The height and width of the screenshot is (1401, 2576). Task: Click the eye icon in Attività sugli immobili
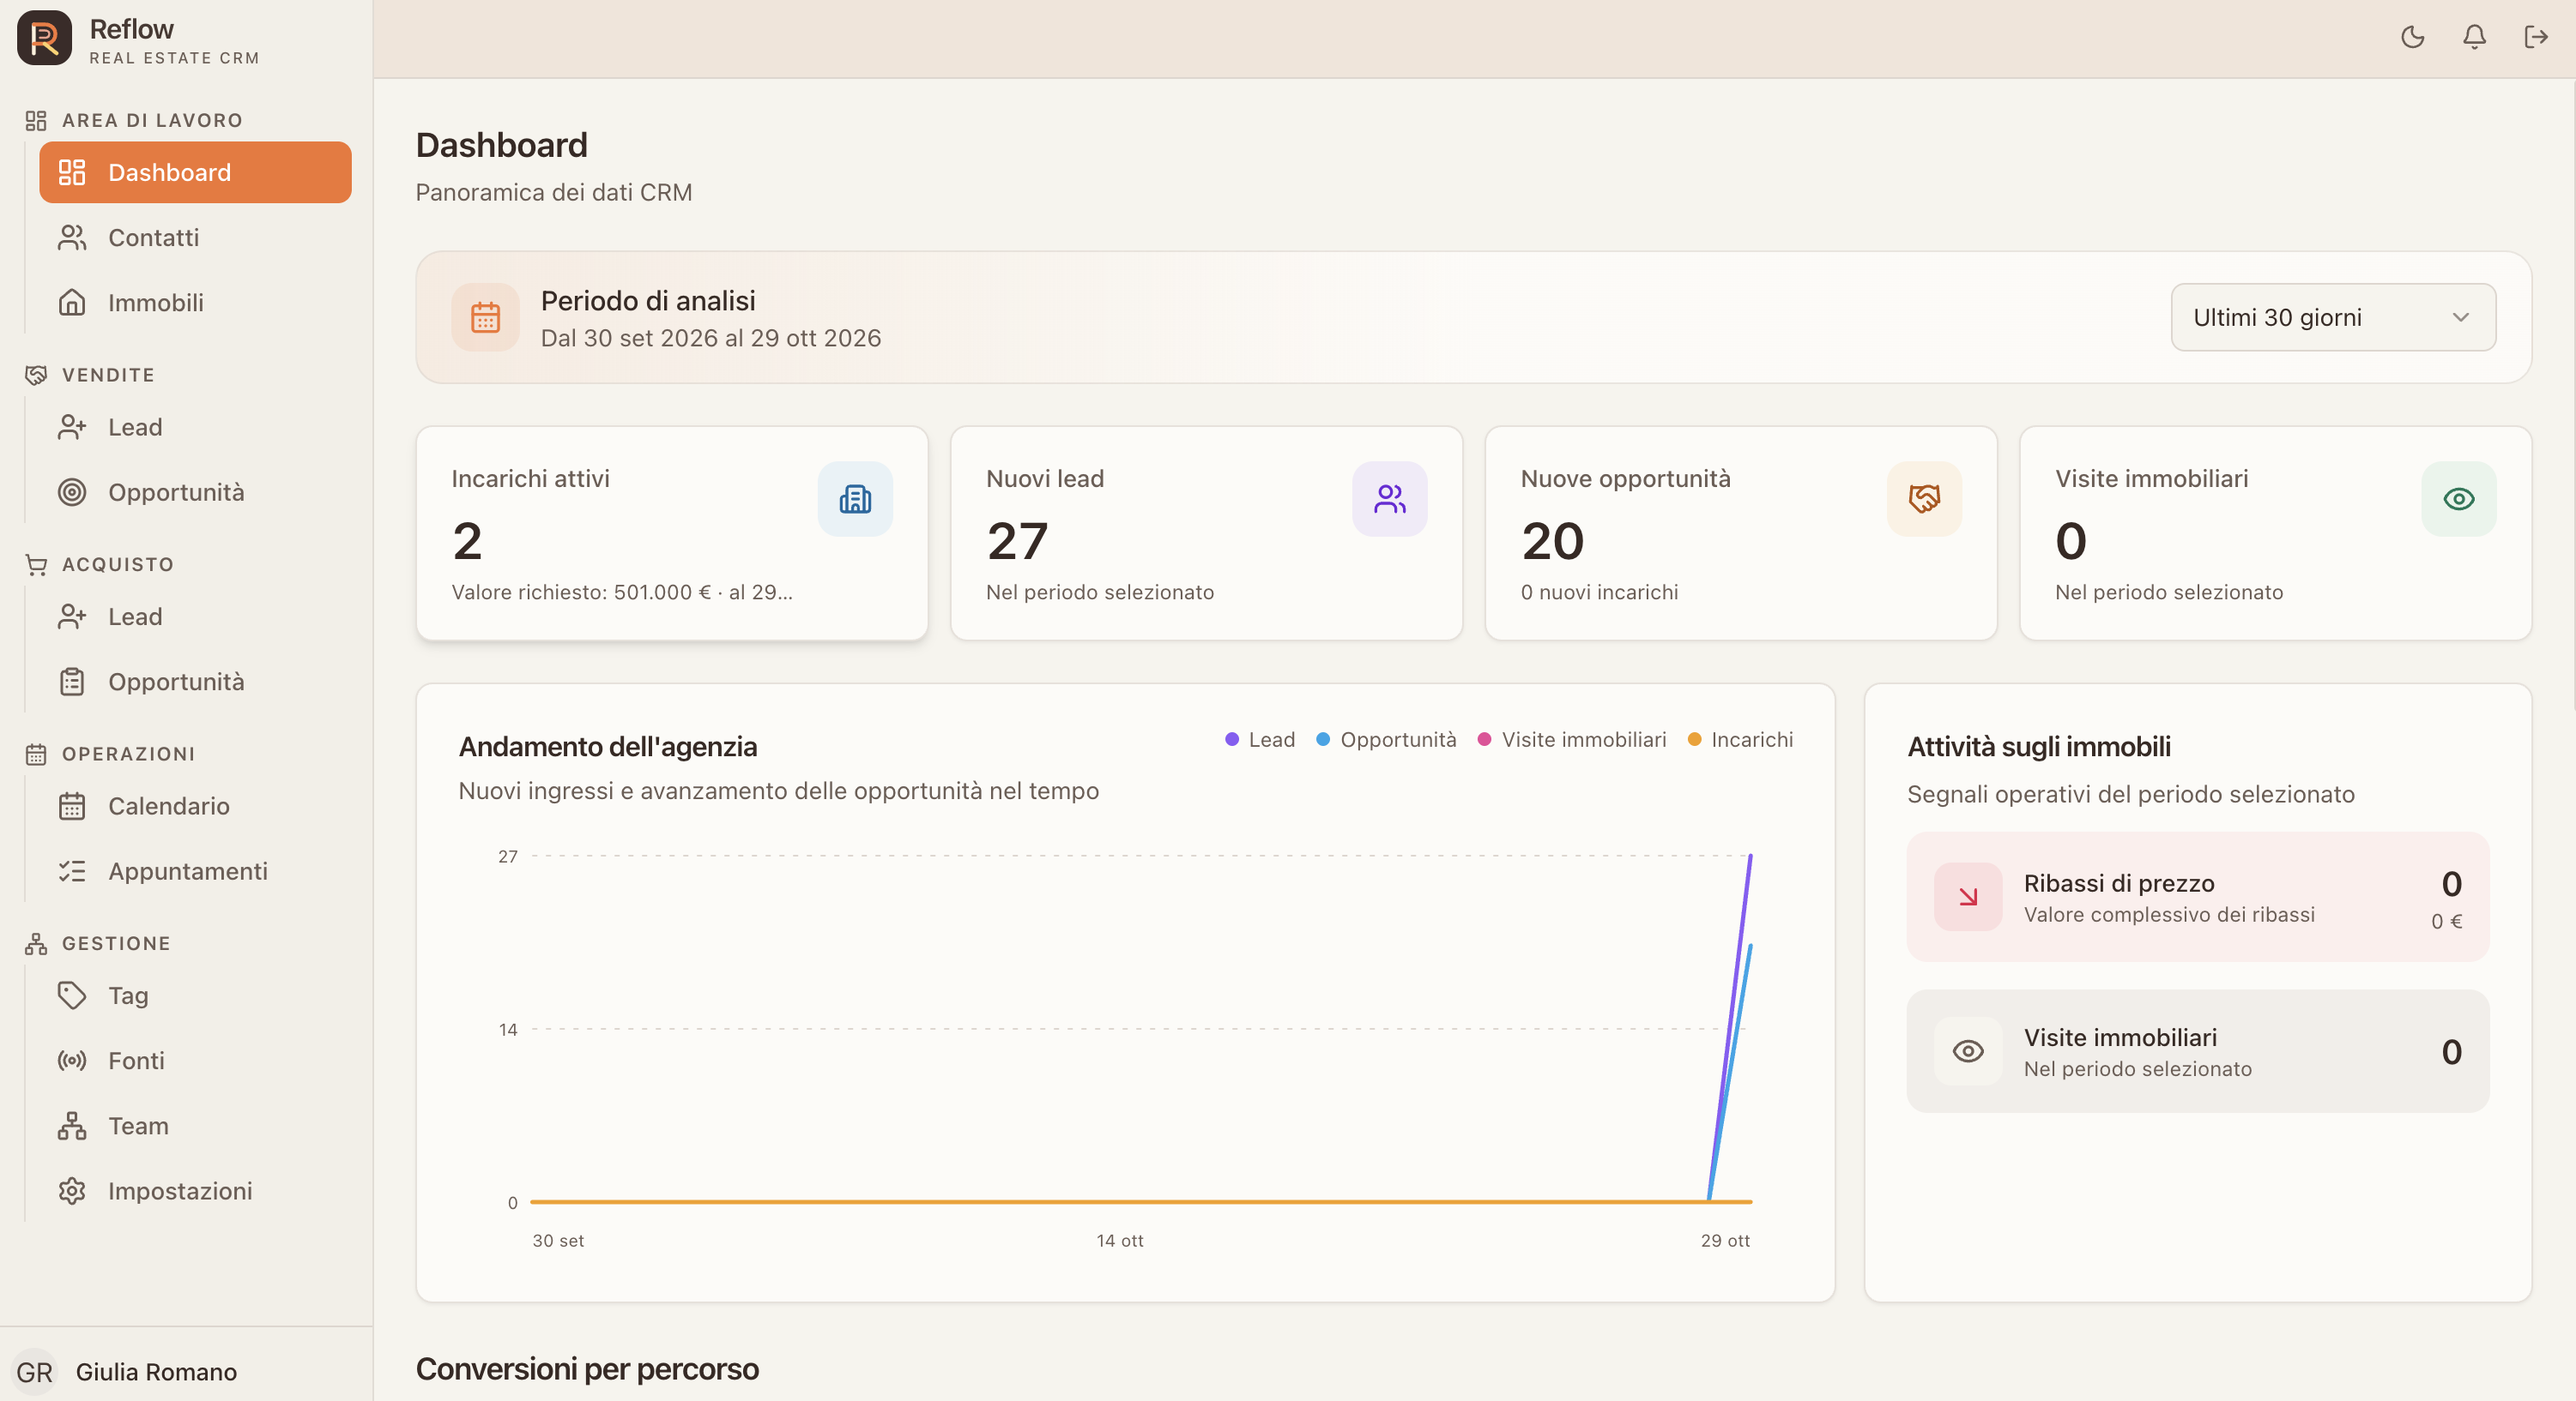[1968, 1051]
